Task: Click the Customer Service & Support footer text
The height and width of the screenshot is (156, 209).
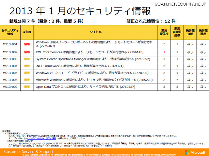Action: tap(29, 152)
